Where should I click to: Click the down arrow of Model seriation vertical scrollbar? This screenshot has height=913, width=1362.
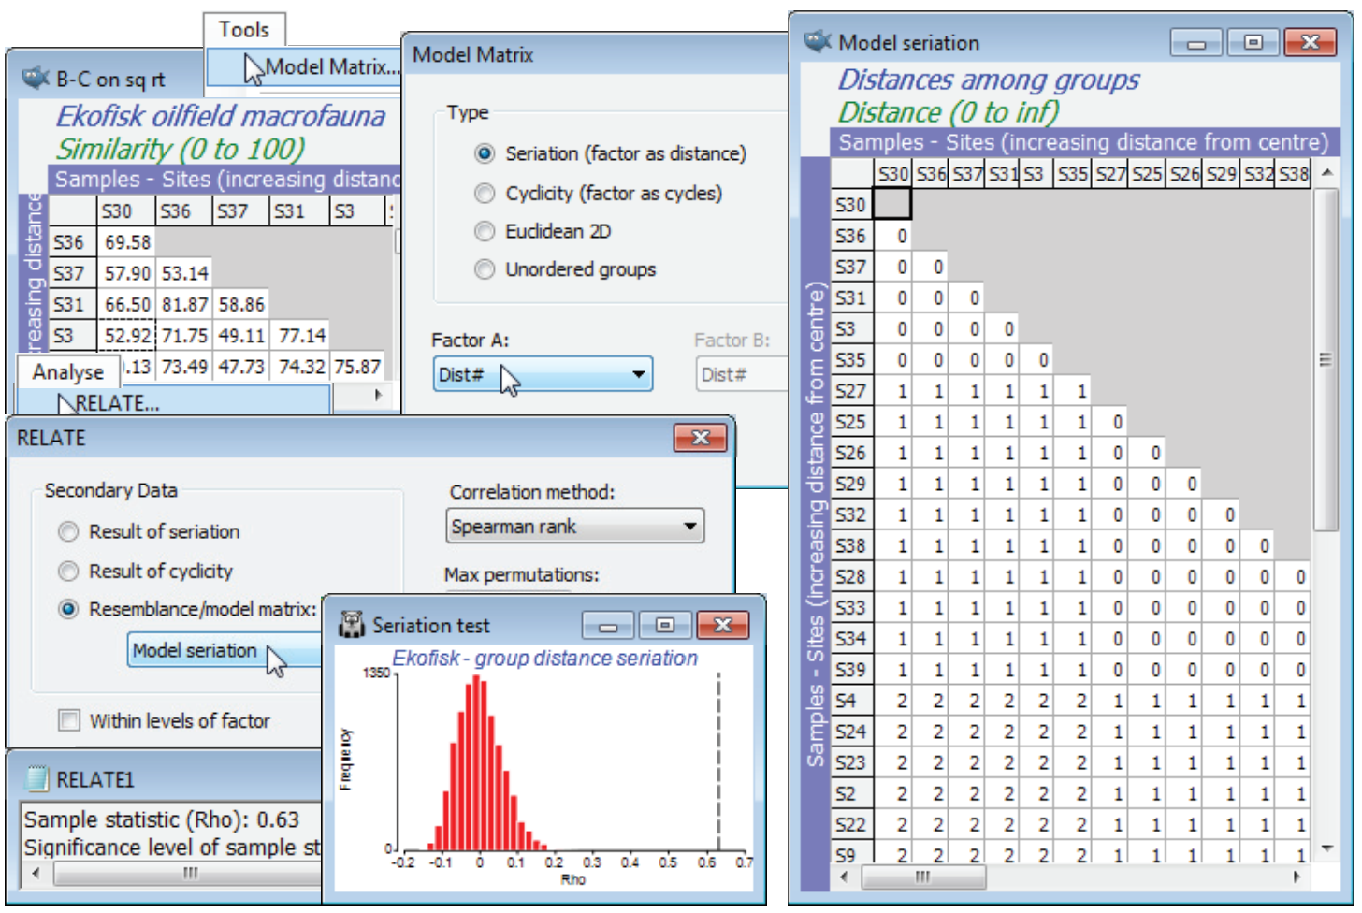coord(1326,848)
